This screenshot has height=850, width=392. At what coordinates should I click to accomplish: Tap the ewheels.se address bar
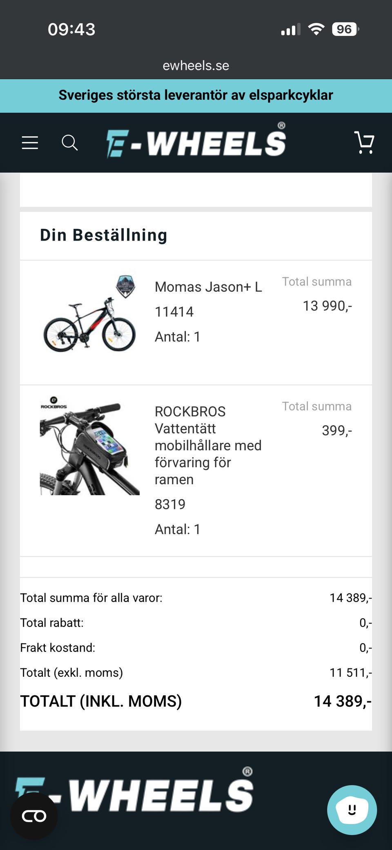pyautogui.click(x=196, y=65)
